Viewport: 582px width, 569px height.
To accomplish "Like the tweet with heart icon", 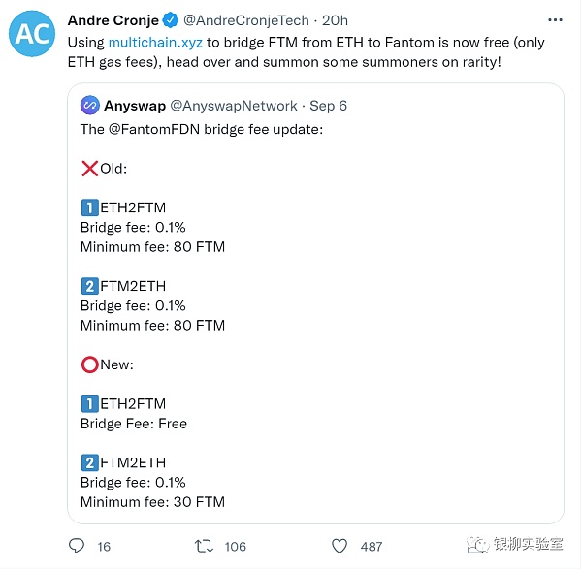I will point(339,546).
